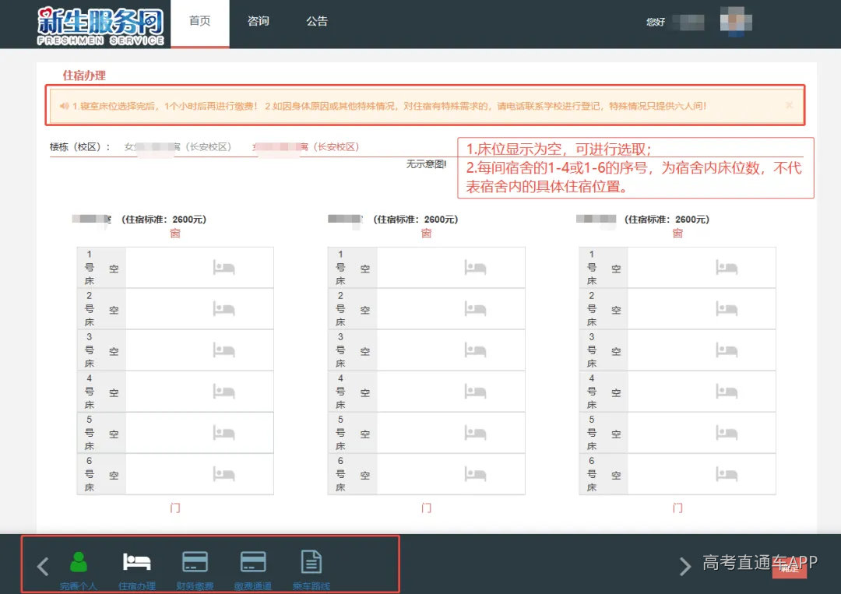Click the speaker icon in the notice banner

[64, 106]
